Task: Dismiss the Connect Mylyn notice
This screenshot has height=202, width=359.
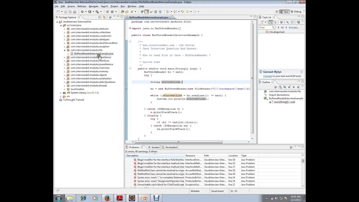Action: point(302,72)
